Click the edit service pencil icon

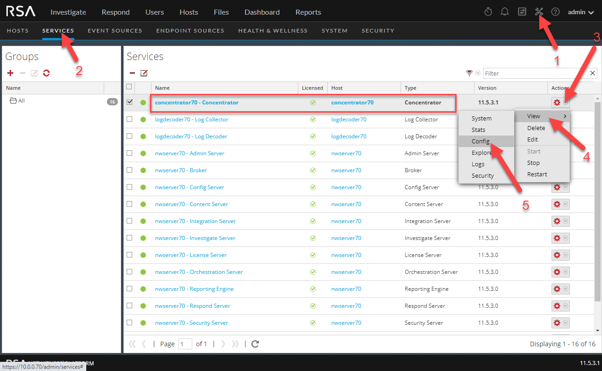144,73
